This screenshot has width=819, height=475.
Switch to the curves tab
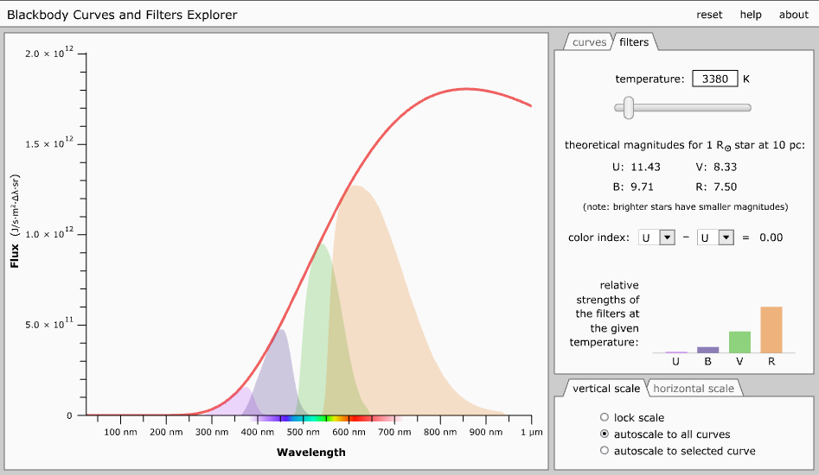(589, 42)
